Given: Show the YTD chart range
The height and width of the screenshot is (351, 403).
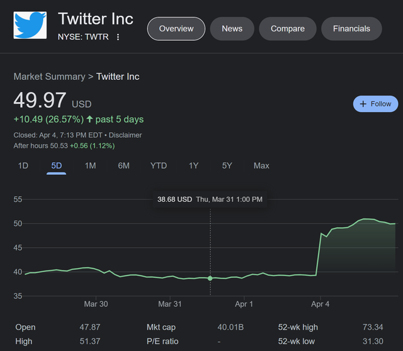Looking at the screenshot, I should 159,165.
